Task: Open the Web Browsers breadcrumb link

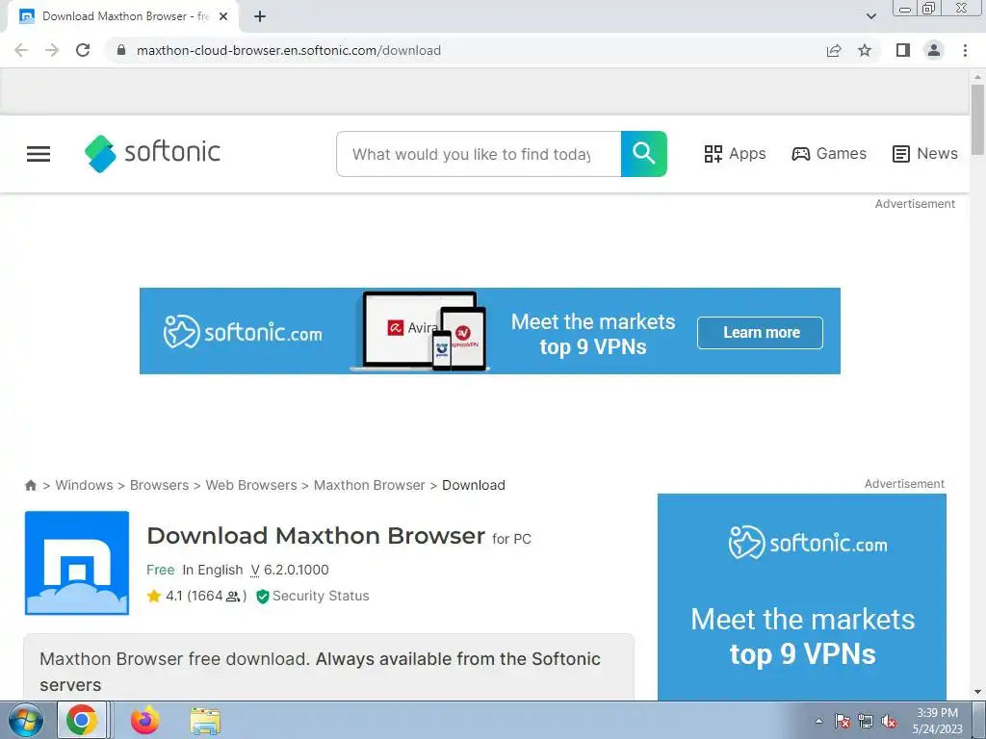Action: click(251, 485)
